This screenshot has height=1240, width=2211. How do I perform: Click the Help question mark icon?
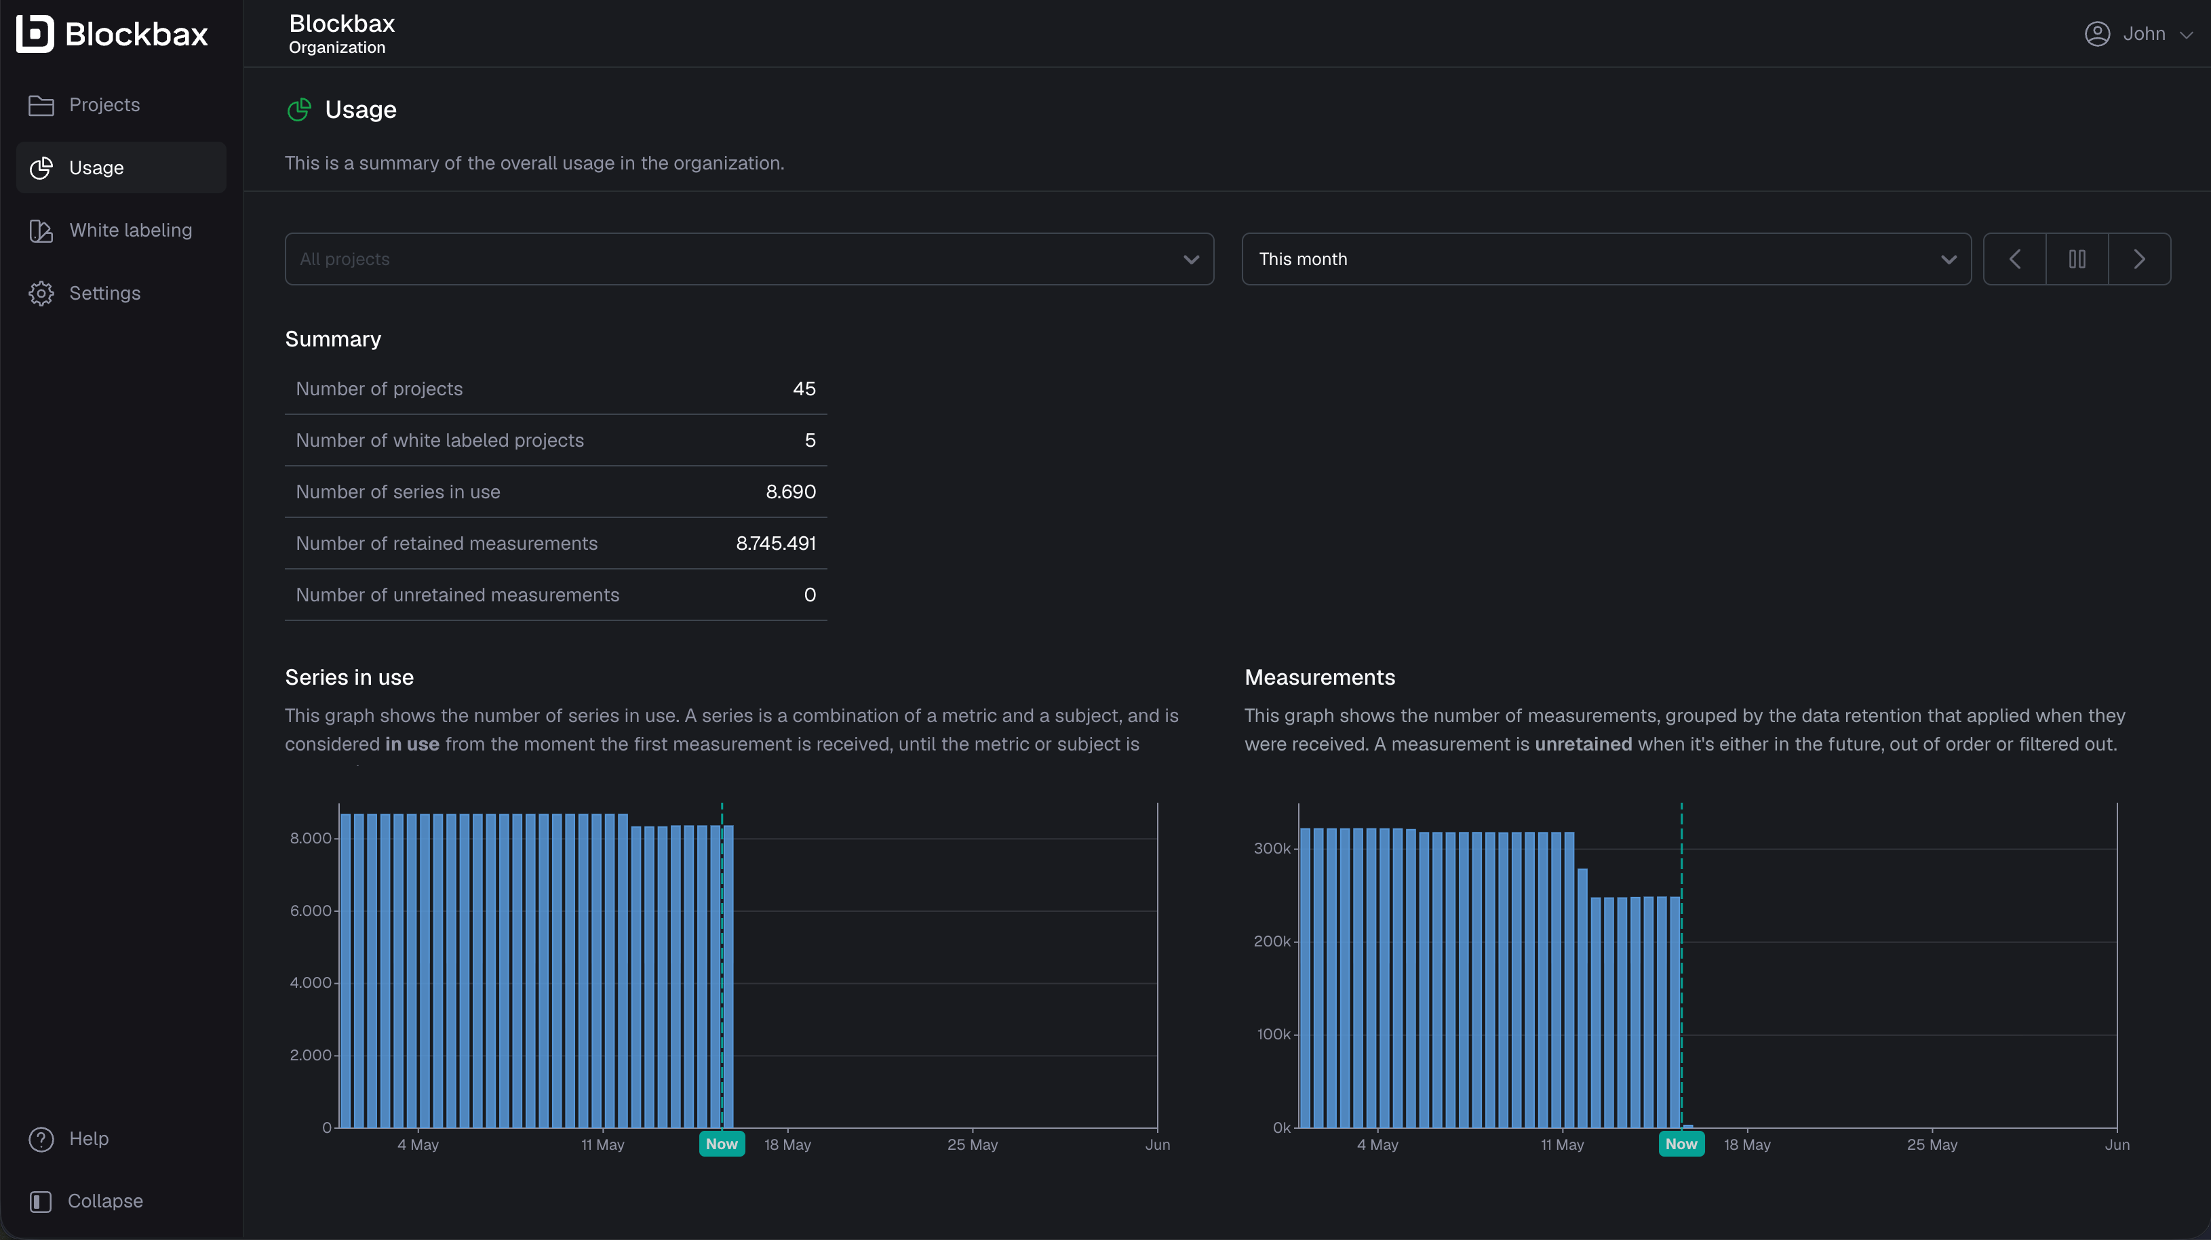[41, 1139]
